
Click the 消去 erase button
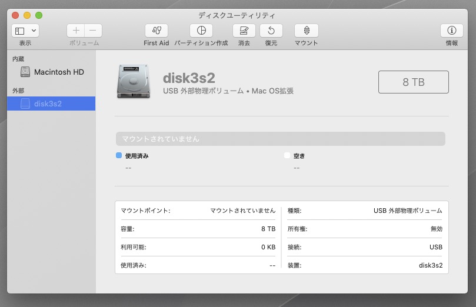(x=244, y=31)
